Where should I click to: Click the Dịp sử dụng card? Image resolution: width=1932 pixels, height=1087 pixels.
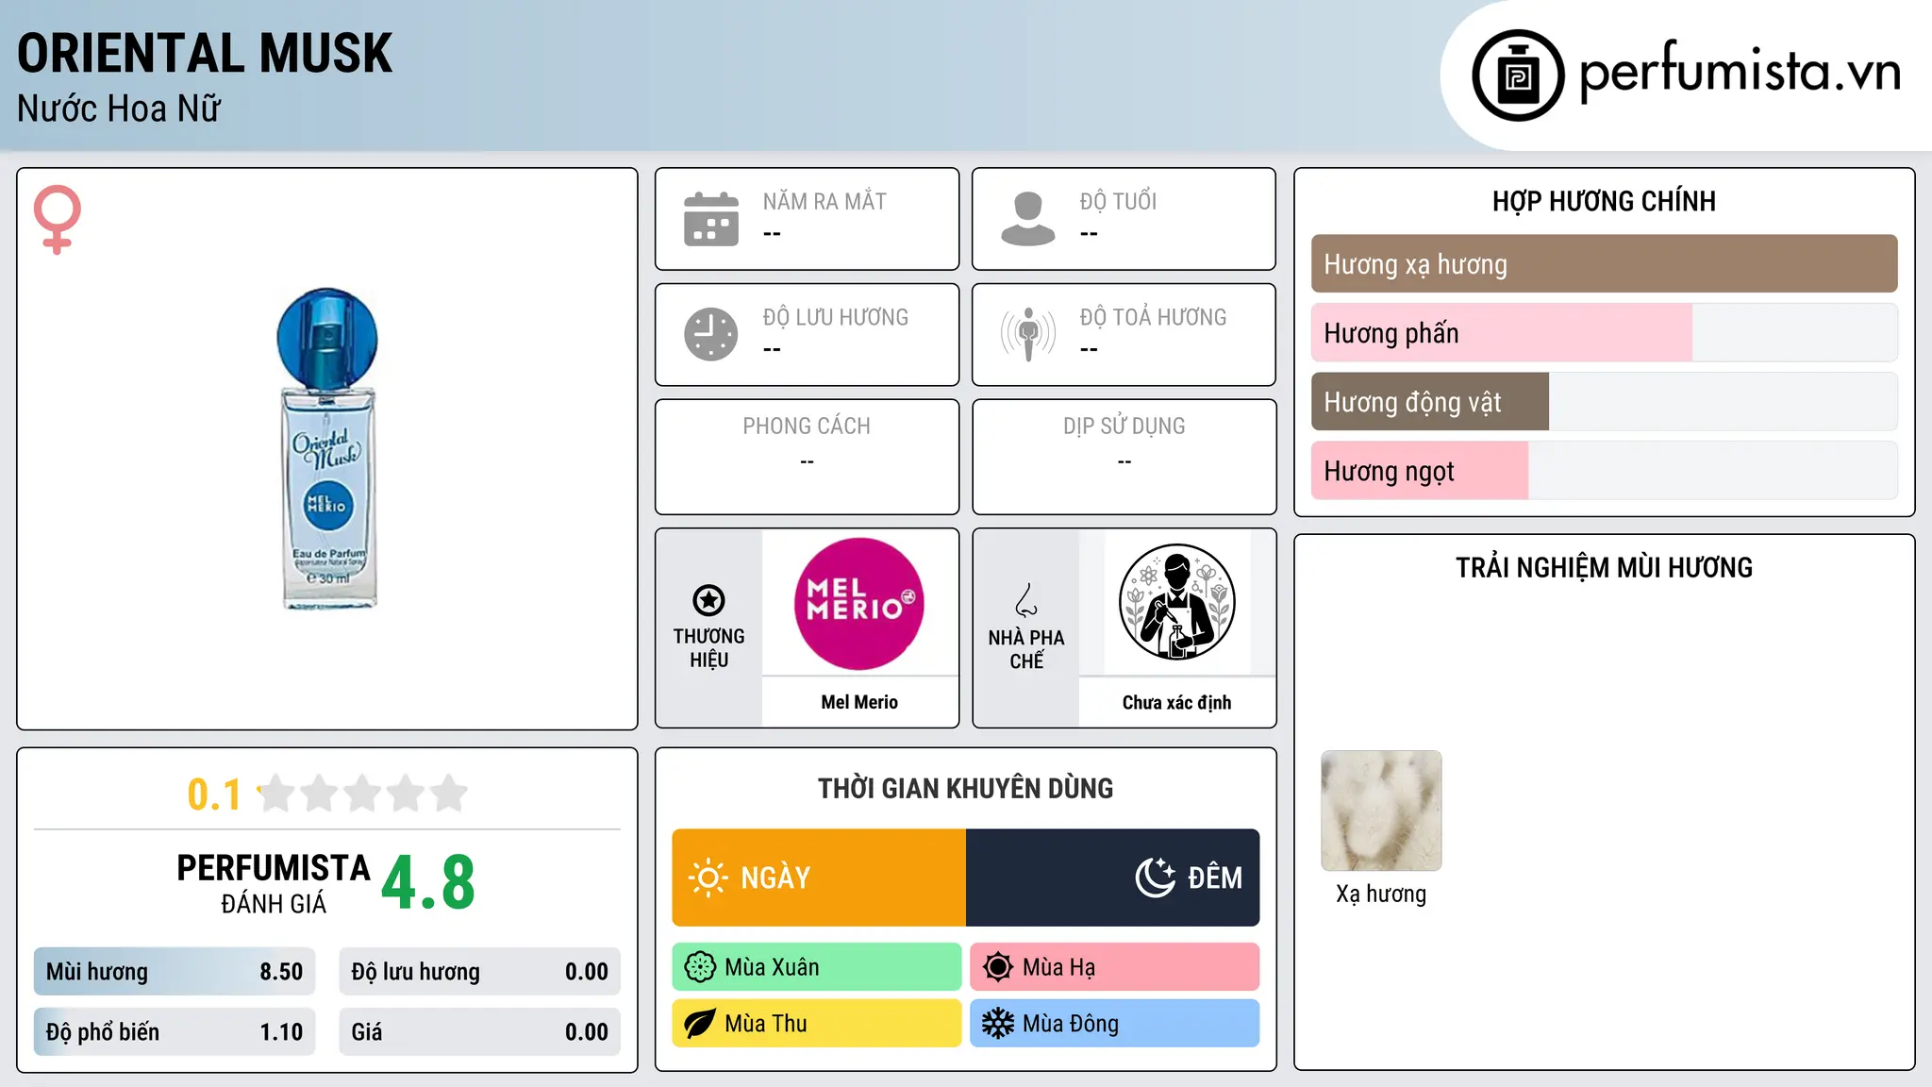1124,457
